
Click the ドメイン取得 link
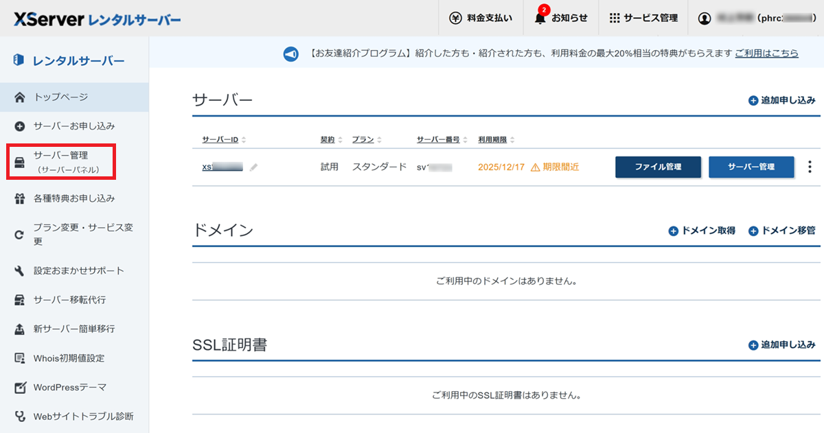(x=702, y=231)
